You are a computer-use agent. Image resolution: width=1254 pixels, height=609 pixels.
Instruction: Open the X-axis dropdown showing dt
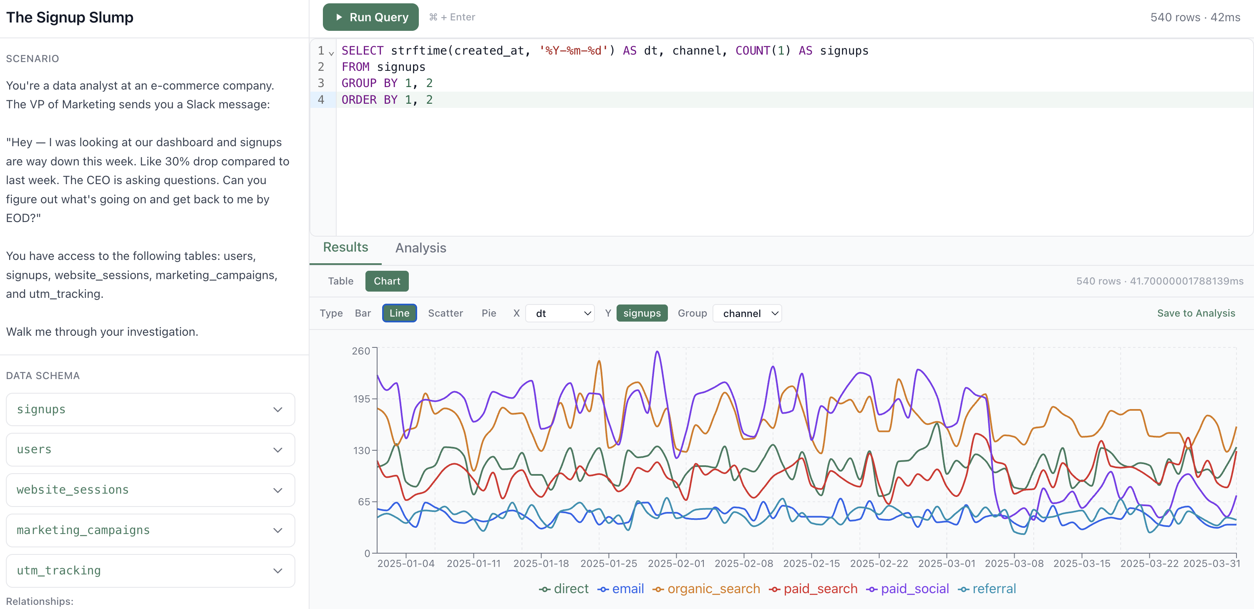(x=560, y=313)
